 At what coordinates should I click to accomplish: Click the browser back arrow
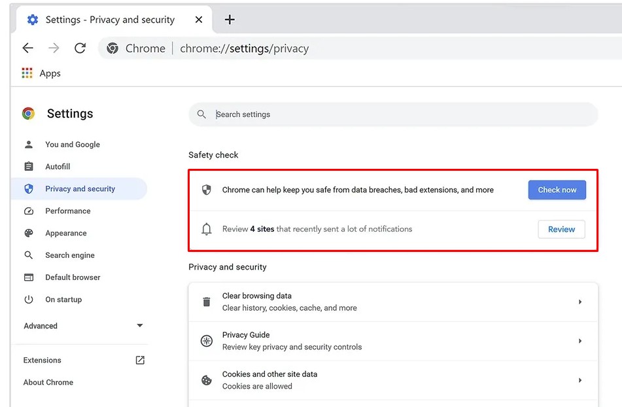[x=27, y=48]
